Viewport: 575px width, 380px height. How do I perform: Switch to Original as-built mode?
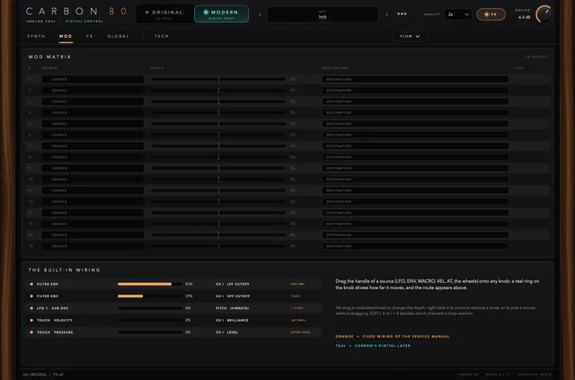click(x=165, y=14)
